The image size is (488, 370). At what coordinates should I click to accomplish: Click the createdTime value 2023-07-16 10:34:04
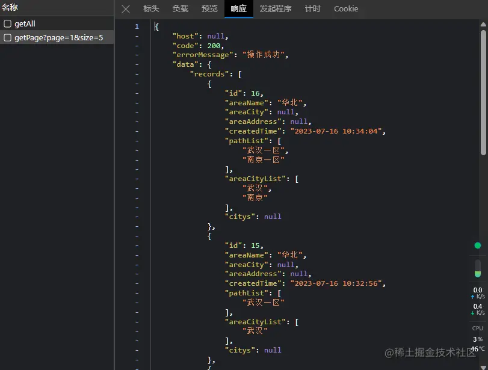click(336, 131)
